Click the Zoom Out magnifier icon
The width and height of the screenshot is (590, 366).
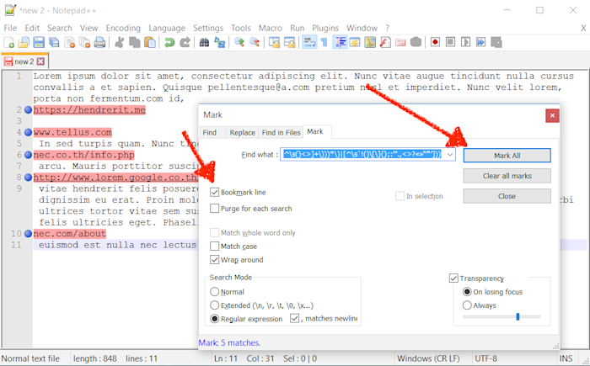pos(255,42)
